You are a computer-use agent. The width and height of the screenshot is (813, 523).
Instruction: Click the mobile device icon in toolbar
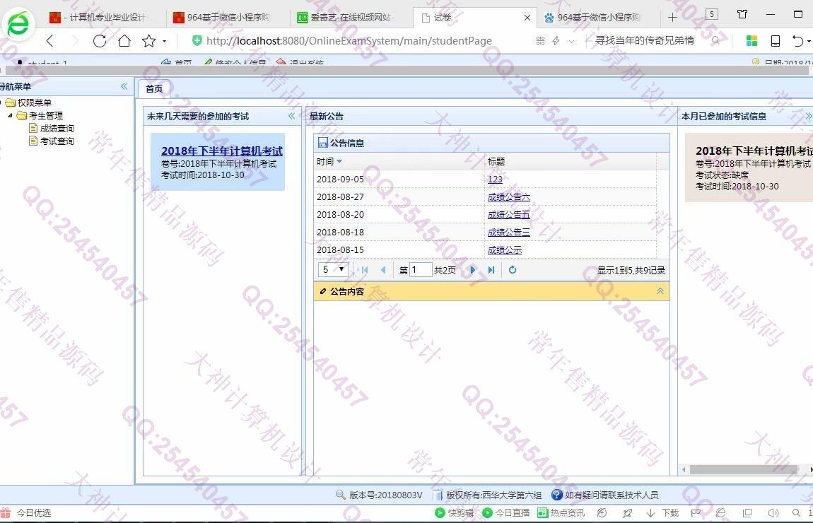pos(776,40)
